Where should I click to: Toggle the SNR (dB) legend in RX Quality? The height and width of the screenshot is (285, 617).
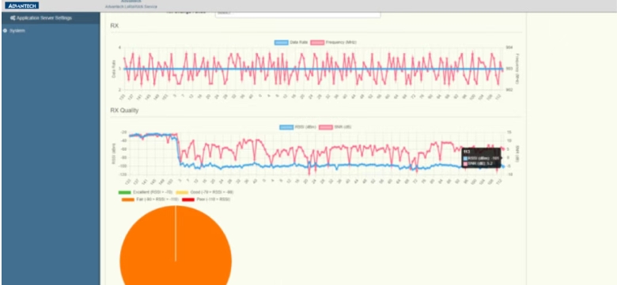[335, 127]
